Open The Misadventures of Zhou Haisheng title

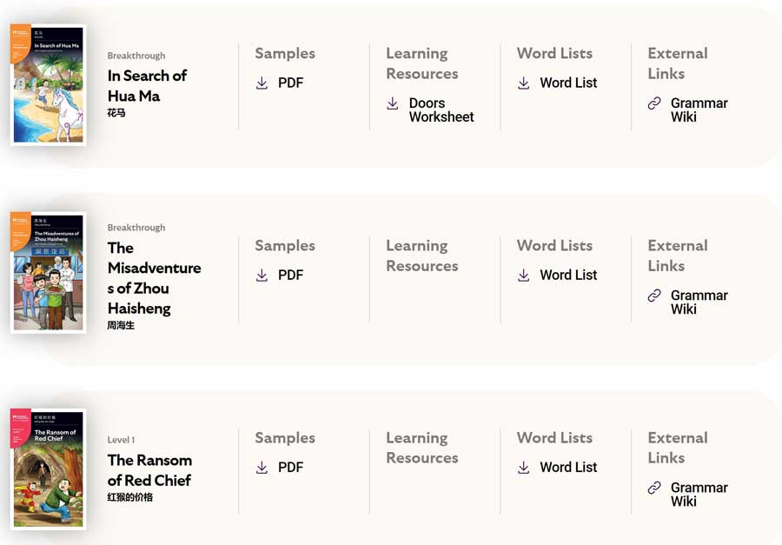[154, 277]
